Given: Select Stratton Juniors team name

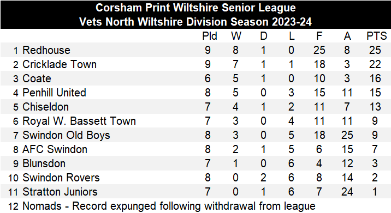Looking at the screenshot, I should click(60, 192).
